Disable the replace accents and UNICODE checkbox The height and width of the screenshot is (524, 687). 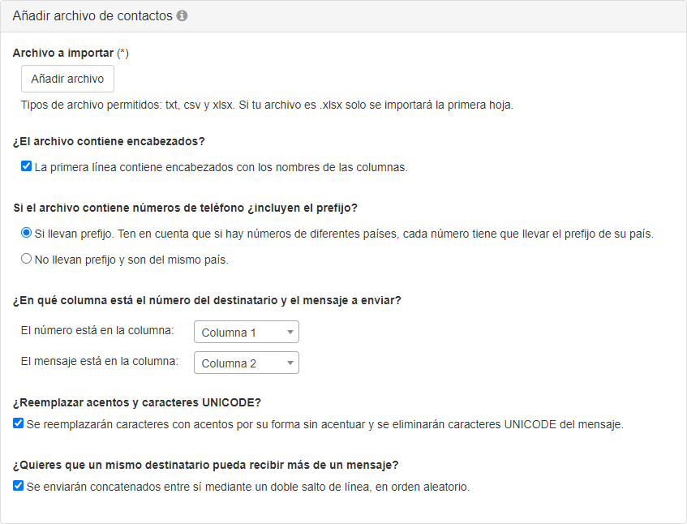coord(19,423)
